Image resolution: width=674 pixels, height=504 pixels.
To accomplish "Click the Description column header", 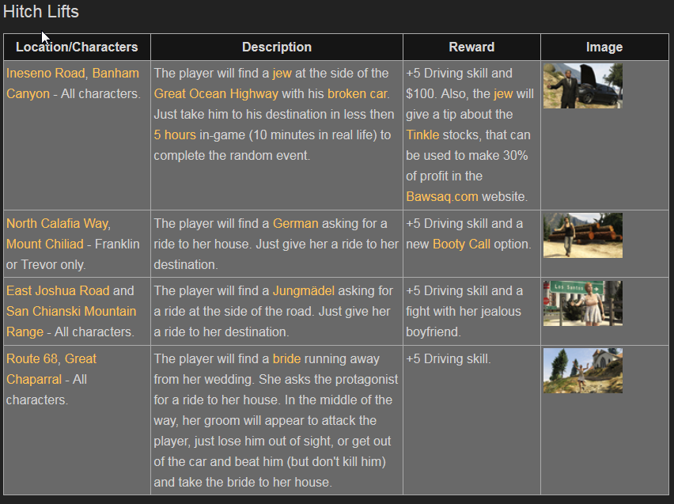I will pos(277,47).
